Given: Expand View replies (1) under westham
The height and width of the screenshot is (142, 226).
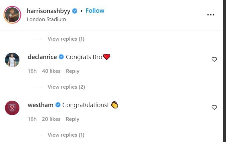Looking at the screenshot, I should pyautogui.click(x=66, y=135).
